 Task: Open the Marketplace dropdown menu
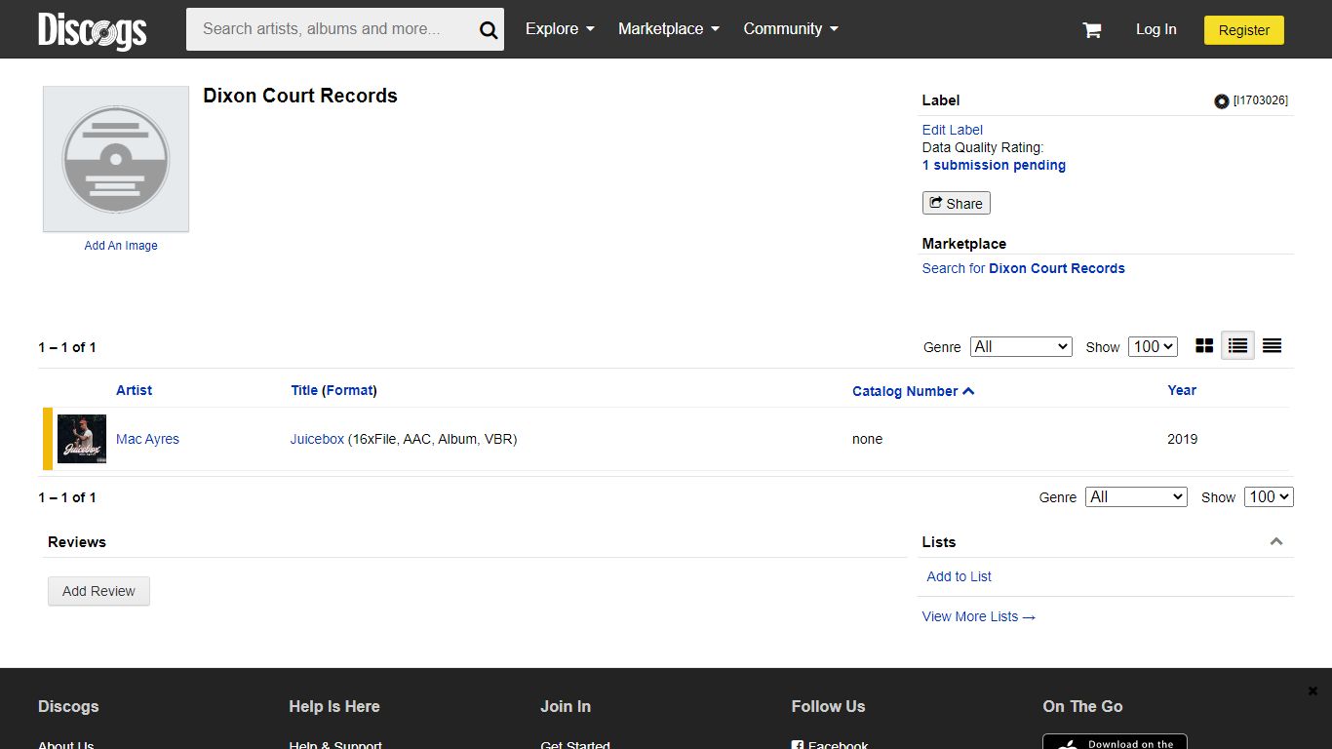669,29
